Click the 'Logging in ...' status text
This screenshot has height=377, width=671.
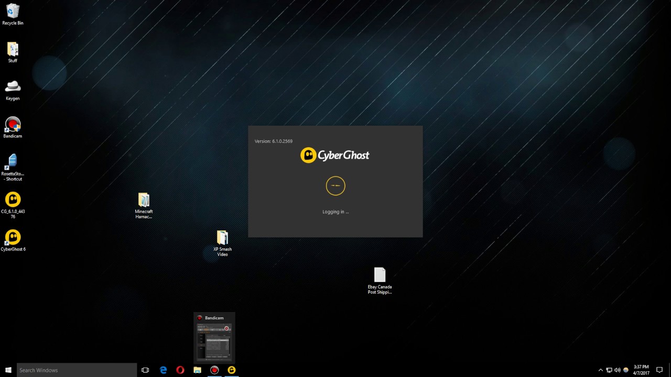point(335,212)
